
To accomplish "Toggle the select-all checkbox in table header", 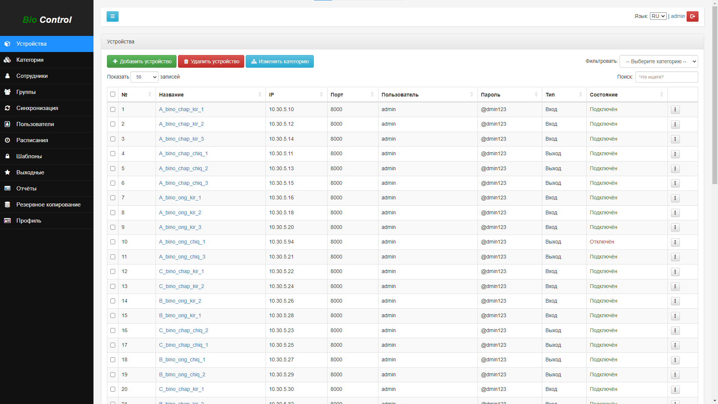I will click(x=113, y=94).
